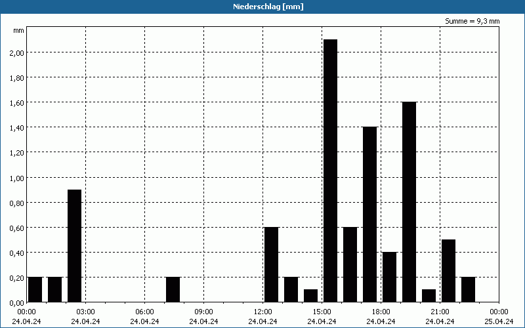Image resolution: width=525 pixels, height=328 pixels.
Task: Click the 1,40 y-axis label
Action: [x=17, y=128]
